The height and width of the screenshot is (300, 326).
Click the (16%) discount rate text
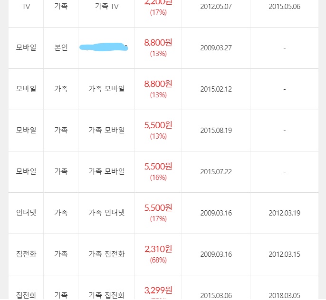point(158,178)
